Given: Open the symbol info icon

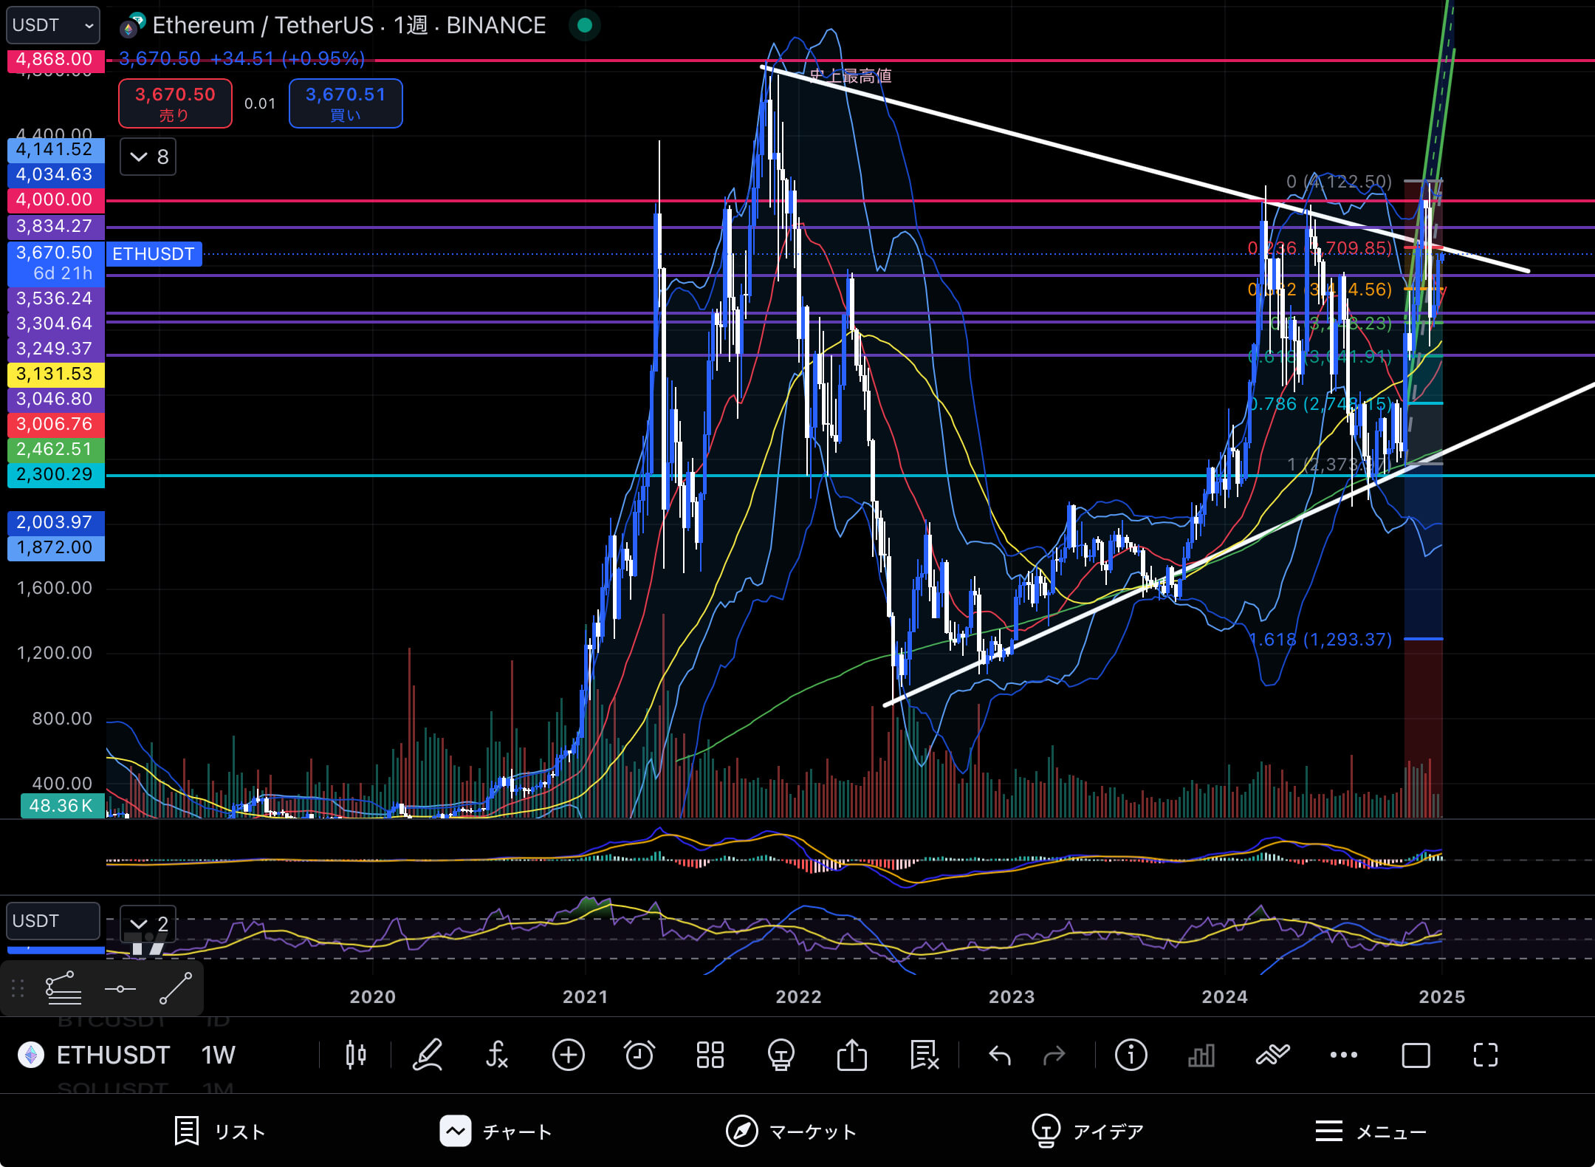Looking at the screenshot, I should point(1131,1055).
